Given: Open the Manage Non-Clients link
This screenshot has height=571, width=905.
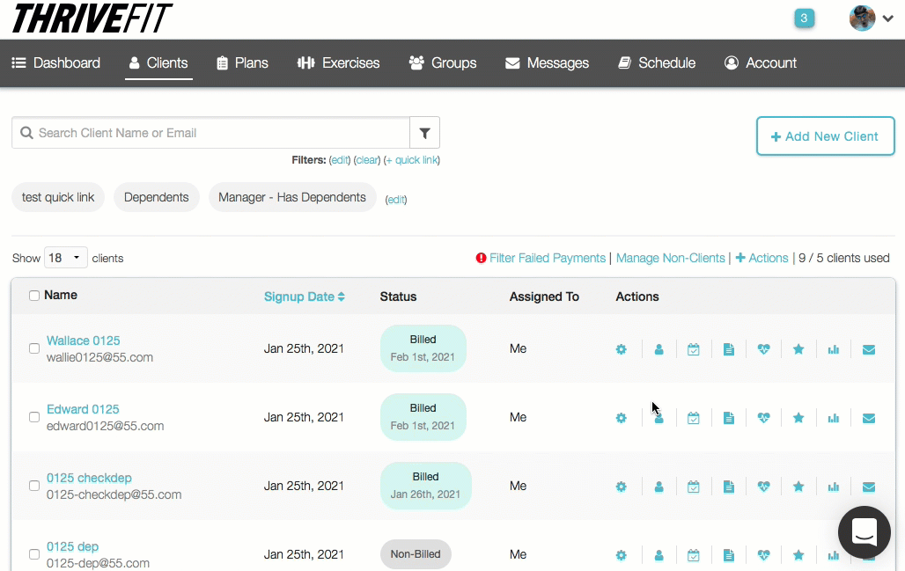Looking at the screenshot, I should click(x=670, y=258).
